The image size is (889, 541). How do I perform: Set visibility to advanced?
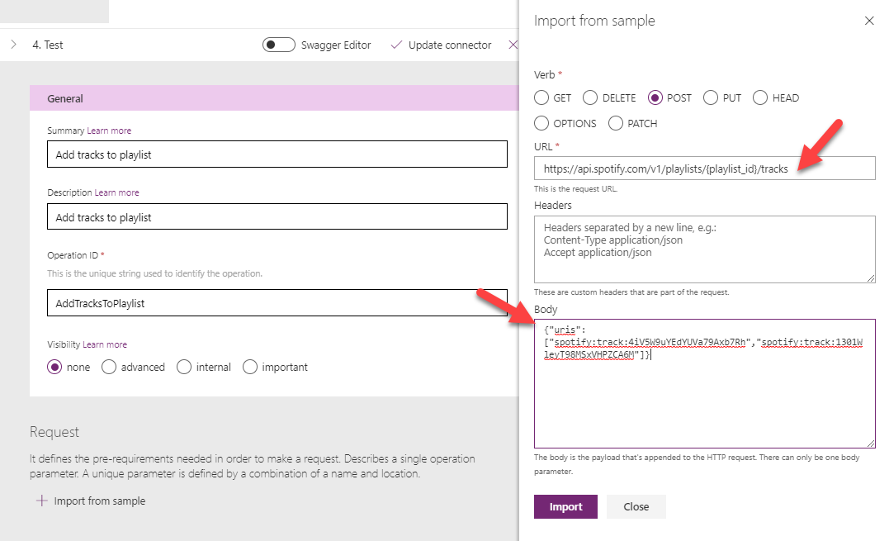click(109, 367)
